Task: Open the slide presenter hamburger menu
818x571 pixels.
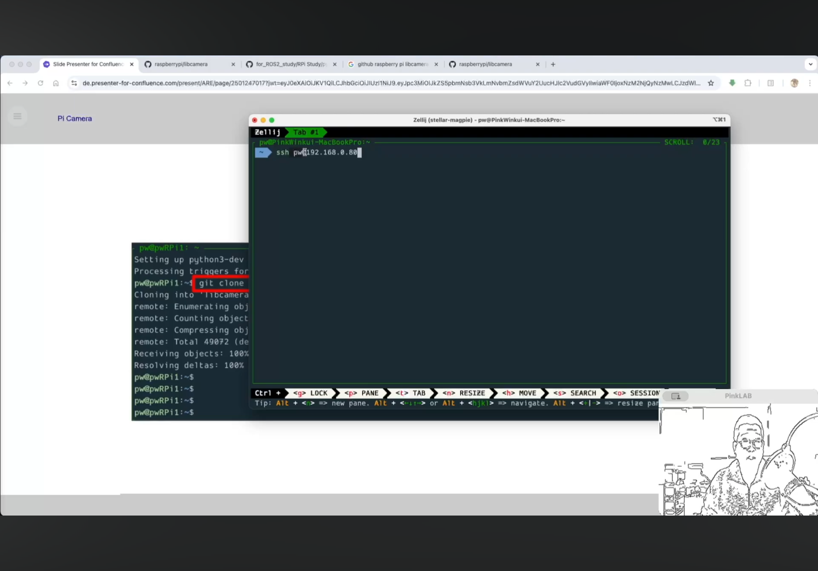Action: [x=17, y=116]
